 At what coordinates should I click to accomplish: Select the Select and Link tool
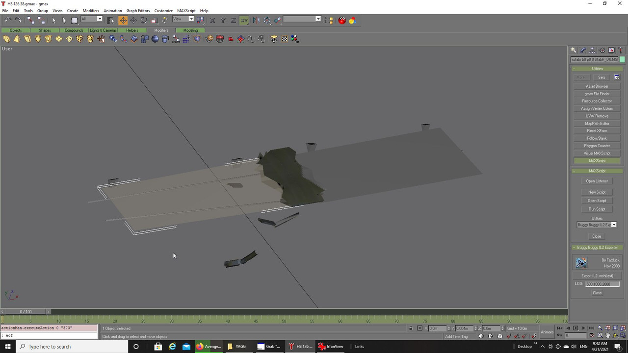(x=30, y=20)
